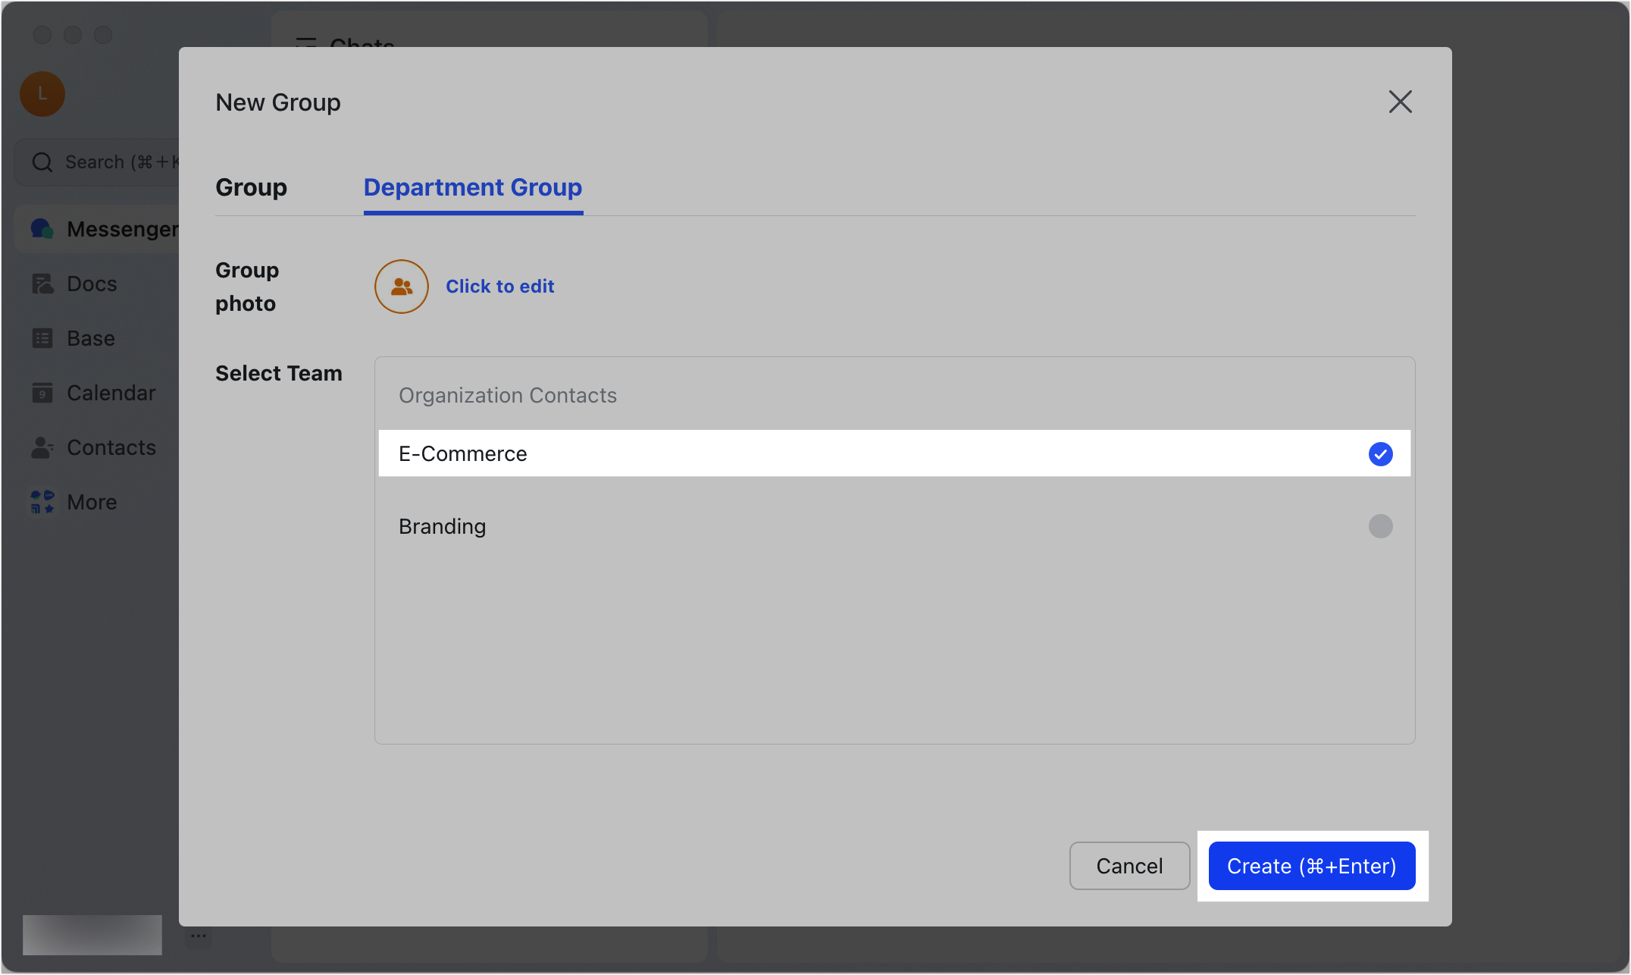
Task: Close the New Group dialog
Action: pyautogui.click(x=1400, y=102)
